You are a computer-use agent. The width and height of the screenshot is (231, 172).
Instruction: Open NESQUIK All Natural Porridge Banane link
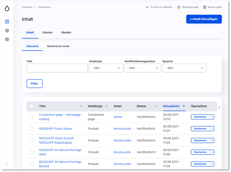60,164
